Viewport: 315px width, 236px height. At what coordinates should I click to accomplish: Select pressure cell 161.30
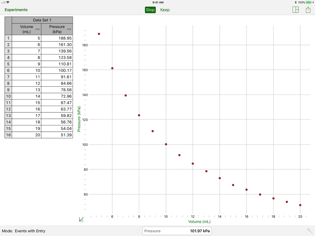coord(57,44)
